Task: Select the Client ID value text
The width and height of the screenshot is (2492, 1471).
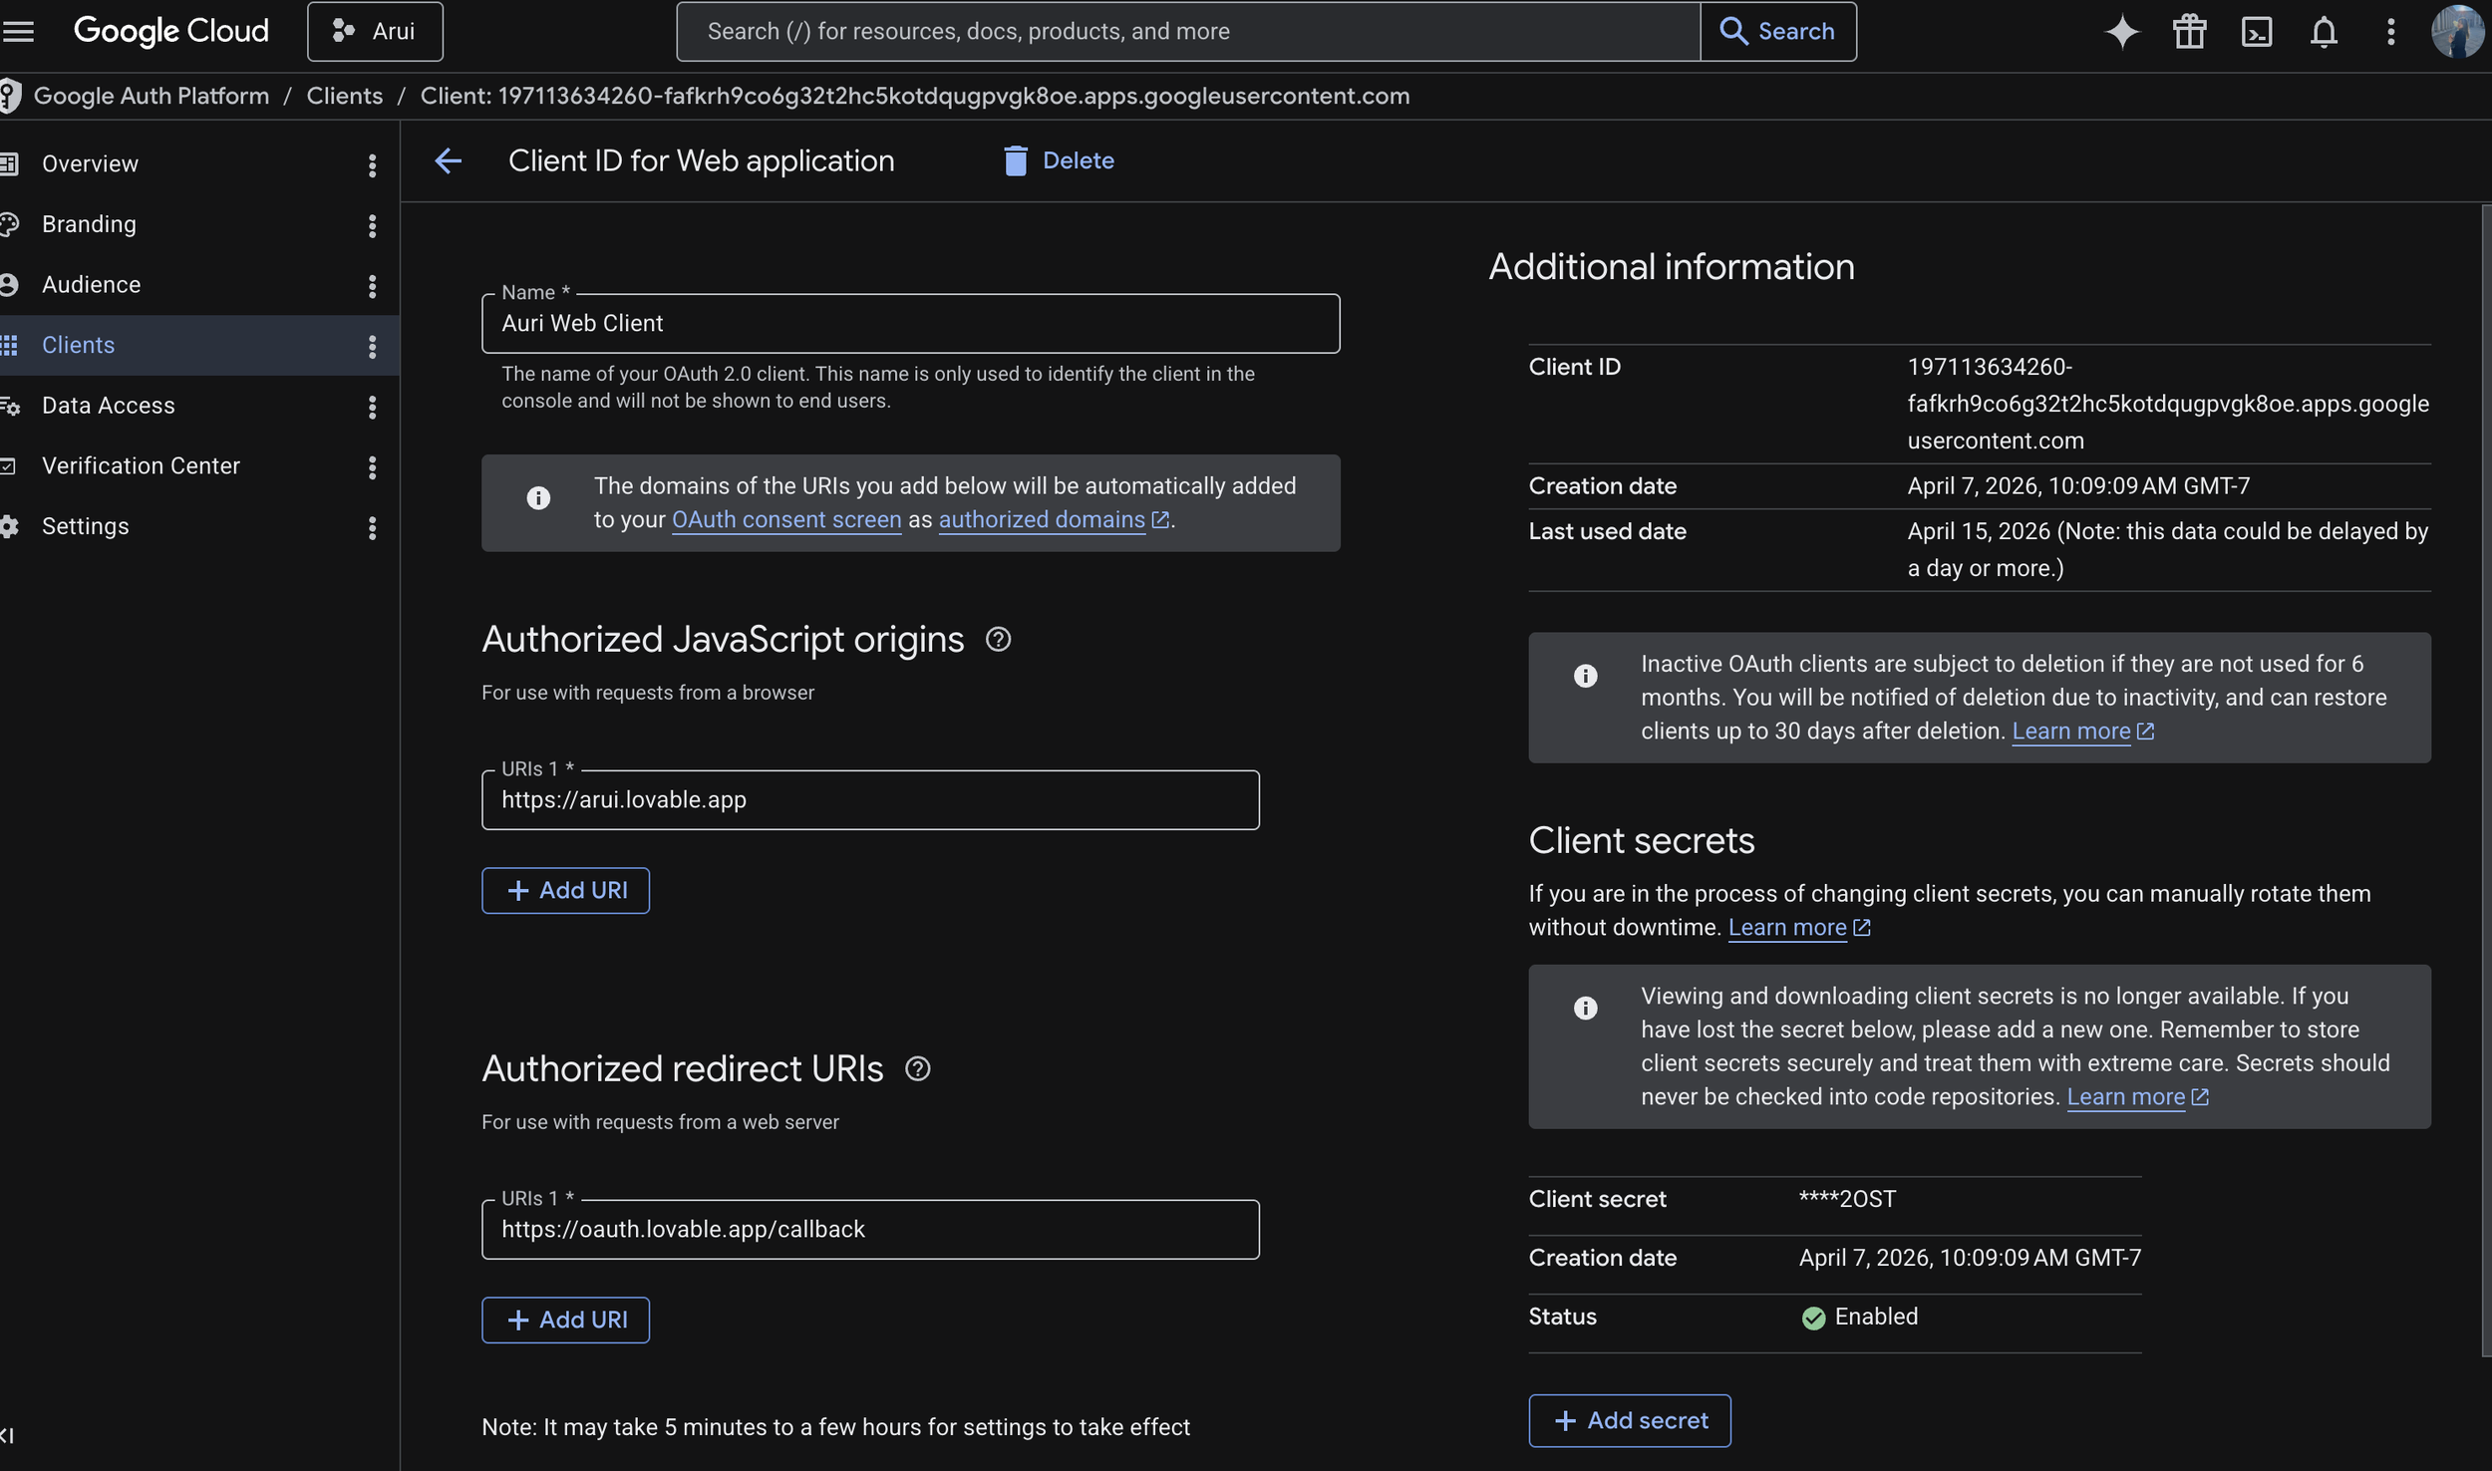Action: tap(2168, 404)
